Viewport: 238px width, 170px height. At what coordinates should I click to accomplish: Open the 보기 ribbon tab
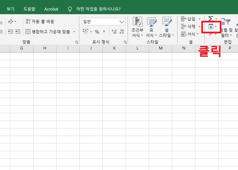tap(11, 9)
